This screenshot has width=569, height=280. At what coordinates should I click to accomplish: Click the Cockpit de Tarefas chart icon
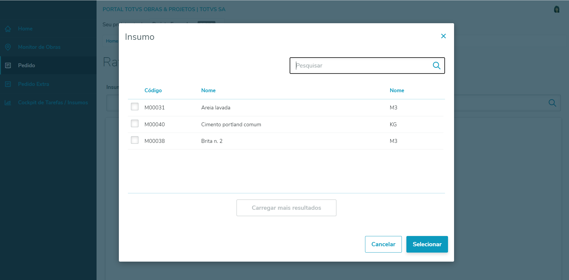click(x=8, y=103)
